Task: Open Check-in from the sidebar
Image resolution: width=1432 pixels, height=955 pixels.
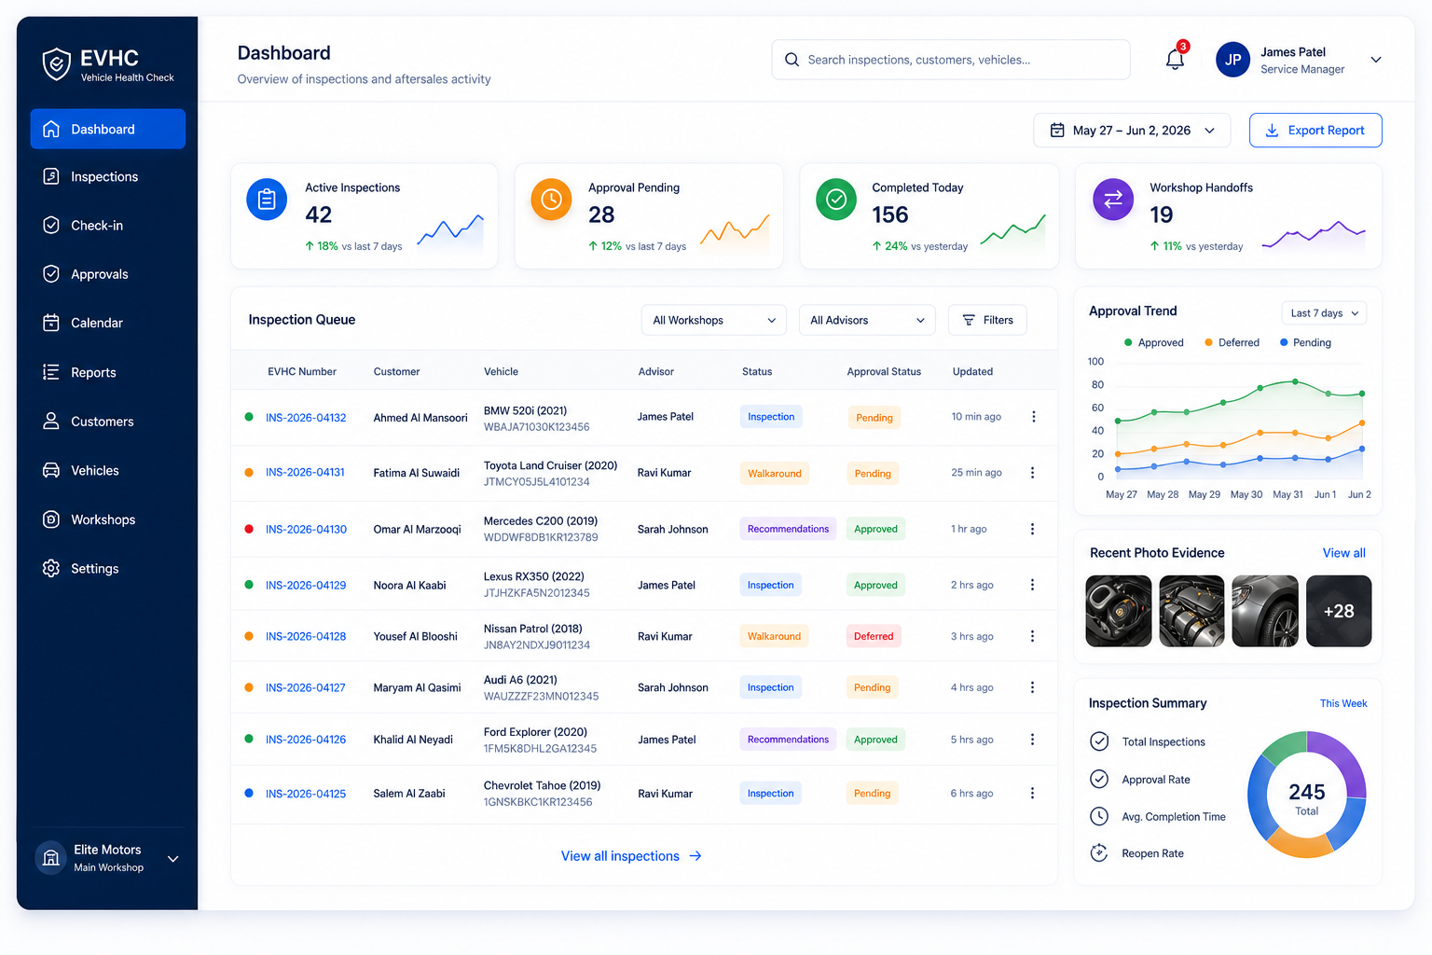Action: (107, 226)
